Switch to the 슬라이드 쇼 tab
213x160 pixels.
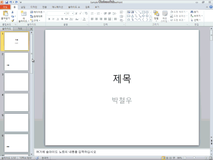tap(74, 7)
